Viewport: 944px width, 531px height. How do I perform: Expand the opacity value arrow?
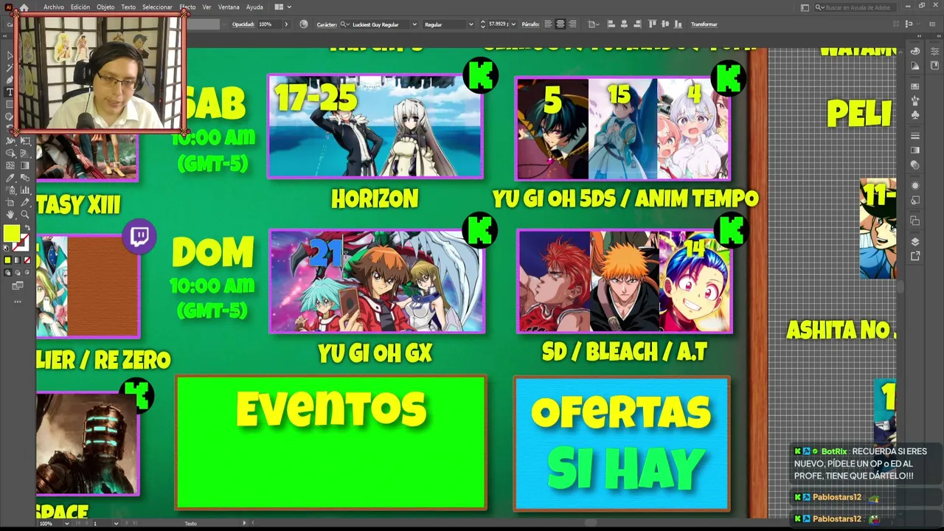pyautogui.click(x=287, y=24)
